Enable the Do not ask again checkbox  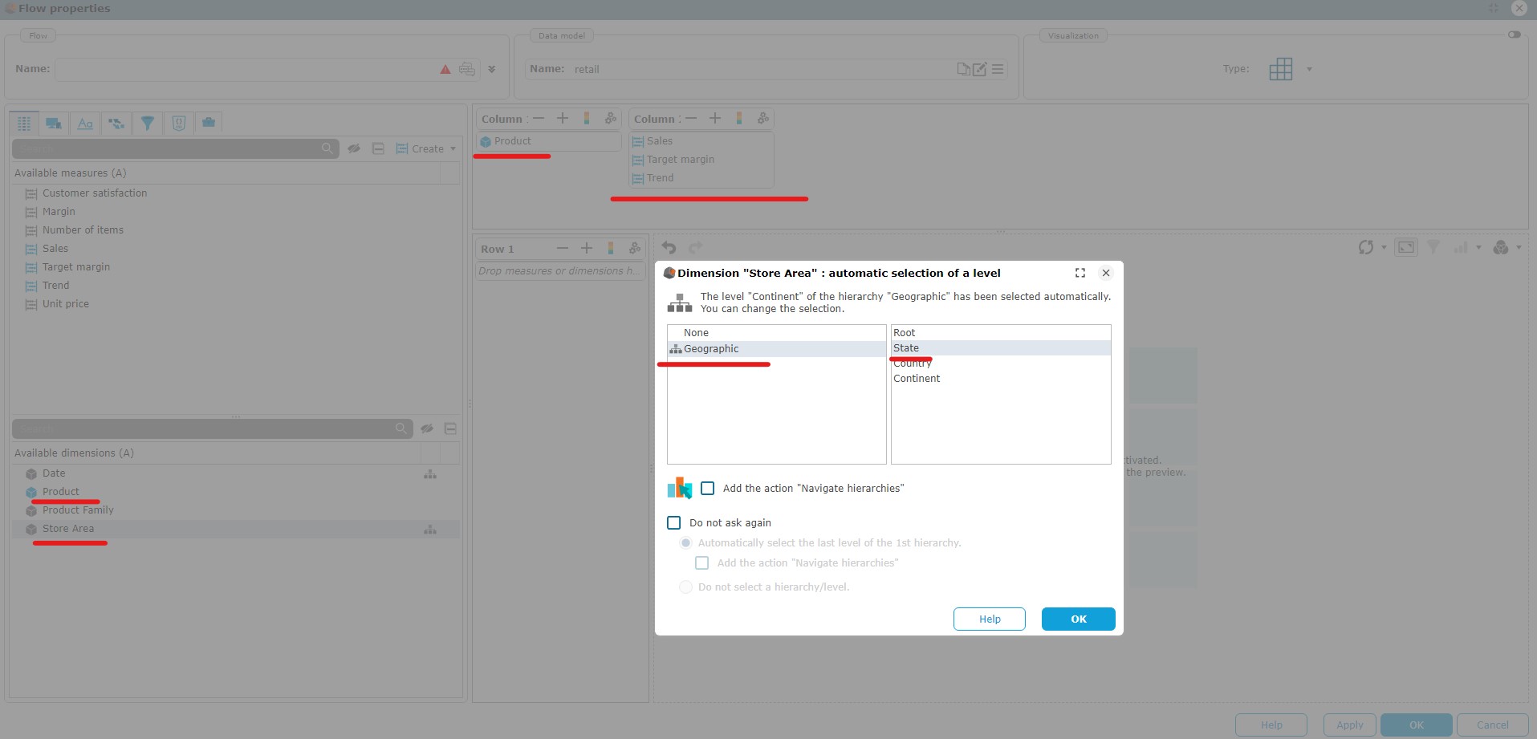(674, 523)
